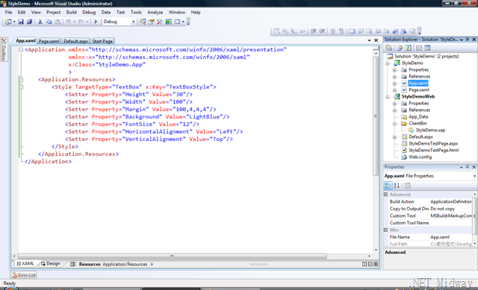Click the Paste toolbar icon

(58, 22)
